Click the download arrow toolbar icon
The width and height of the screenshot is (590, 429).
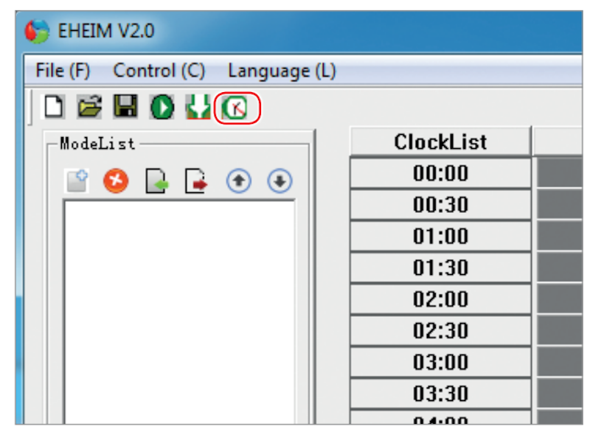pyautogui.click(x=198, y=107)
